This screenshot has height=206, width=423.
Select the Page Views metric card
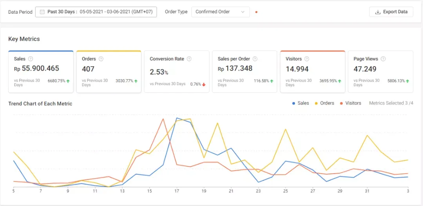[x=380, y=72]
